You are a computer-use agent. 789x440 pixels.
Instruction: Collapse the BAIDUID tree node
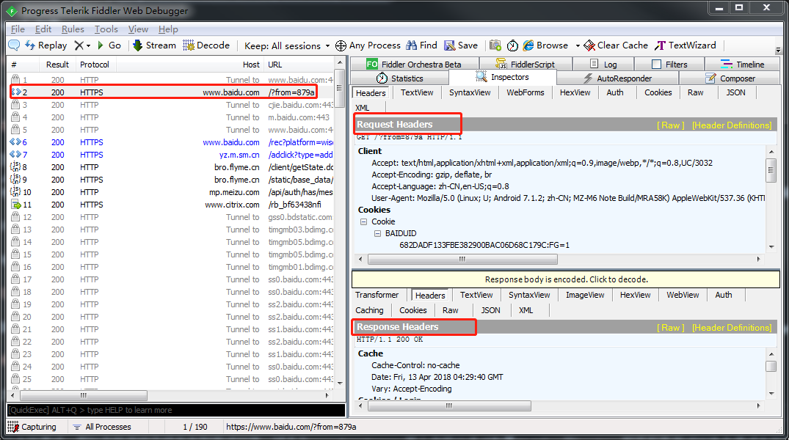coord(377,233)
